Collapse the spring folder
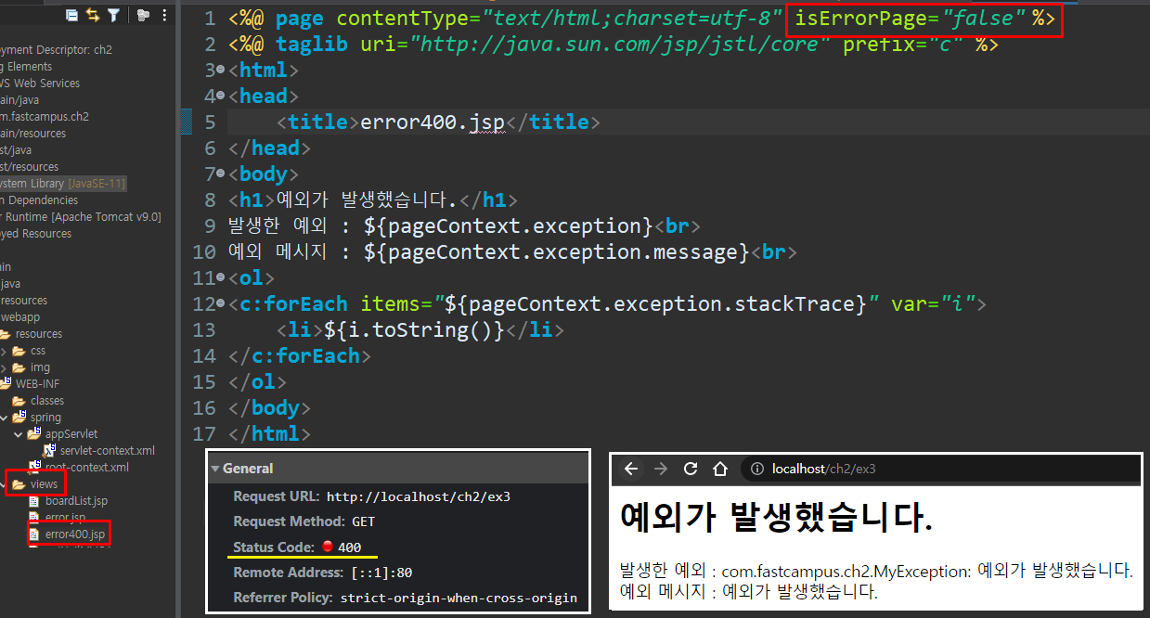1150x618 pixels. tap(4, 418)
